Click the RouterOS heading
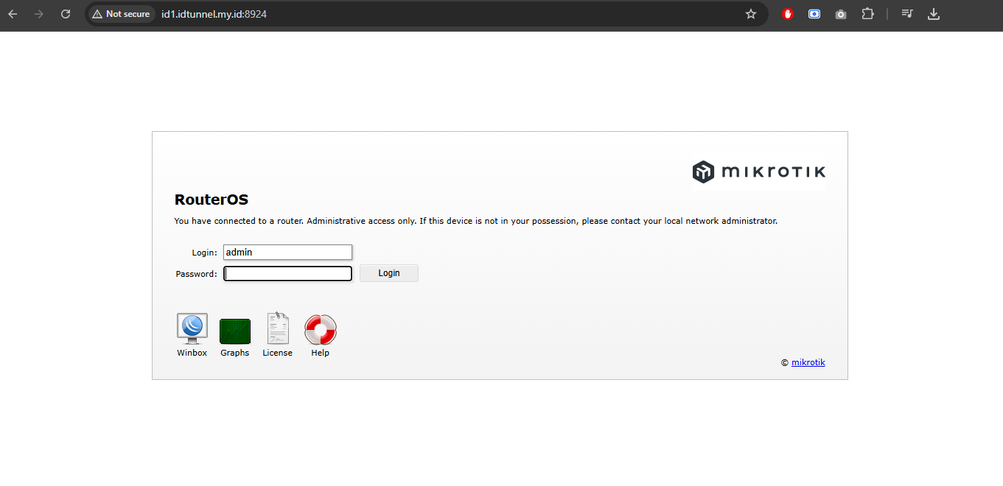Viewport: 1003px width, 486px height. coord(212,200)
